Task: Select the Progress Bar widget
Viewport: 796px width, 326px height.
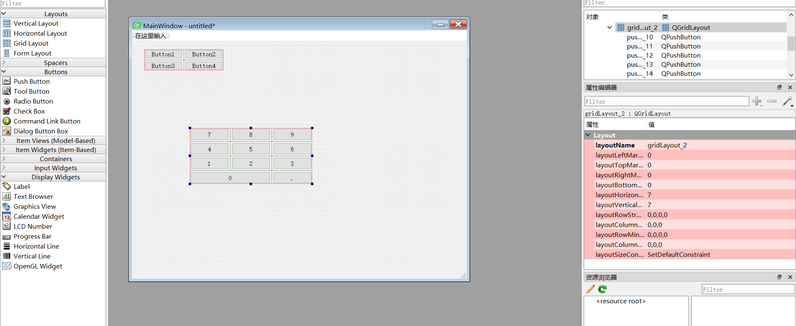Action: pyautogui.click(x=32, y=236)
